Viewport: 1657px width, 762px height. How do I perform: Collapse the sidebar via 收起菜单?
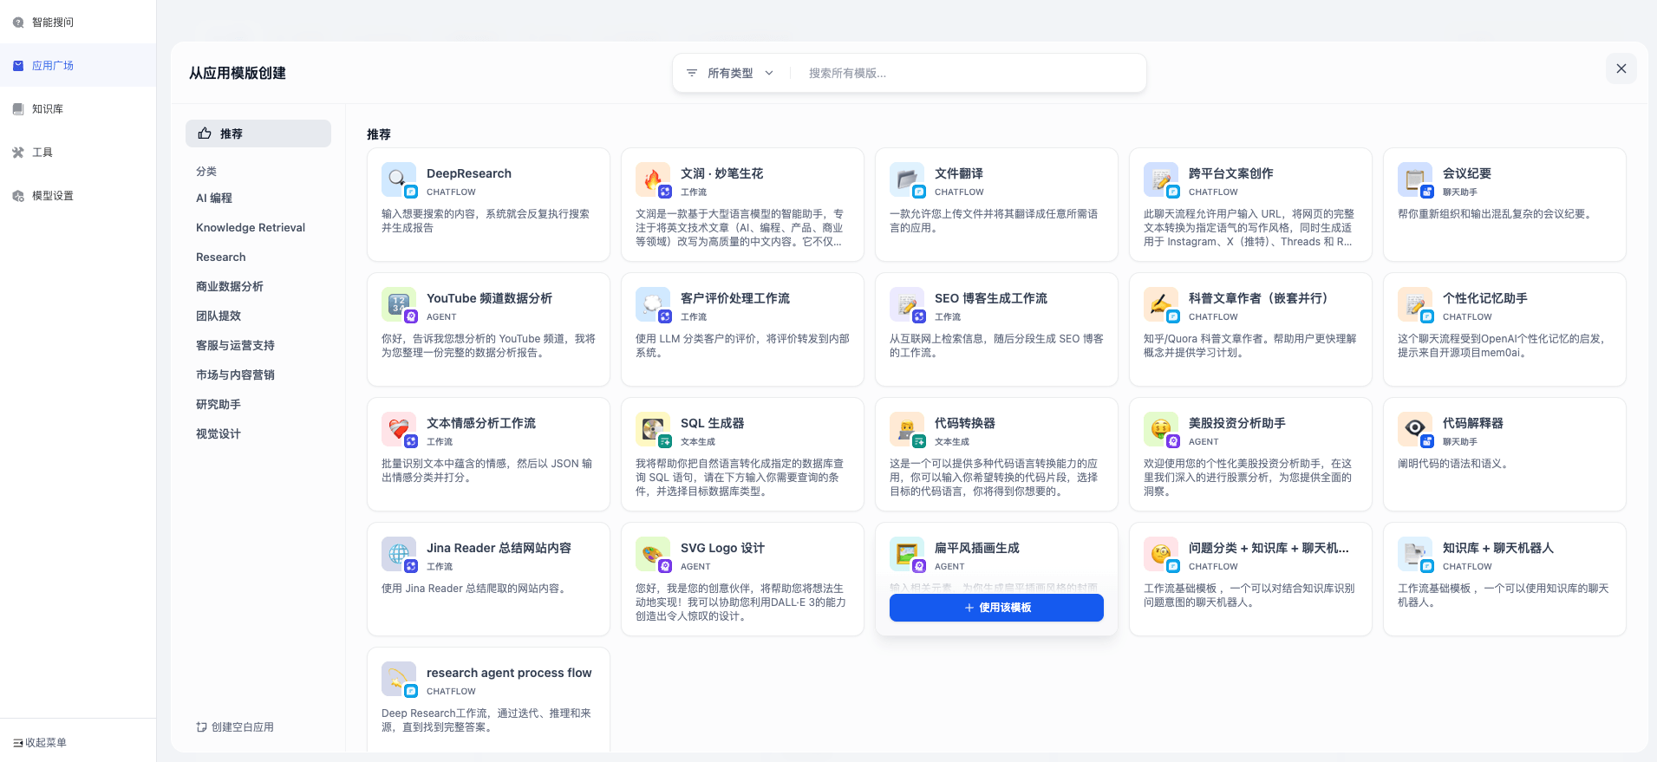(x=40, y=743)
